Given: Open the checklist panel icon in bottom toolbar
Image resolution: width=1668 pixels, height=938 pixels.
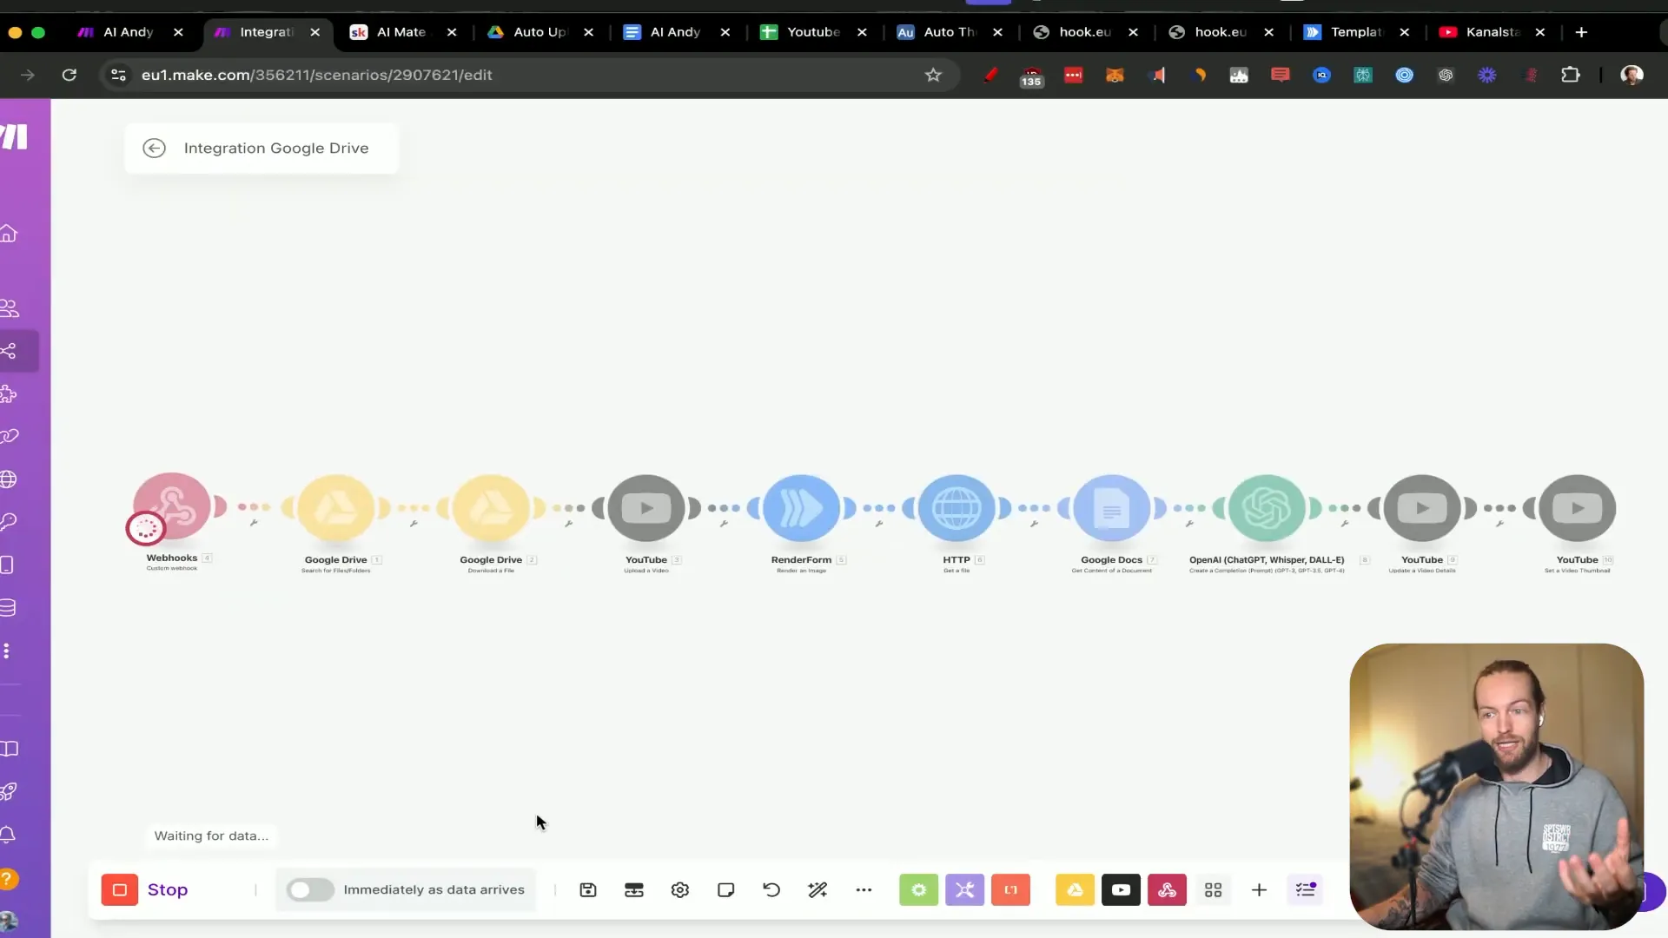Looking at the screenshot, I should tap(1306, 889).
